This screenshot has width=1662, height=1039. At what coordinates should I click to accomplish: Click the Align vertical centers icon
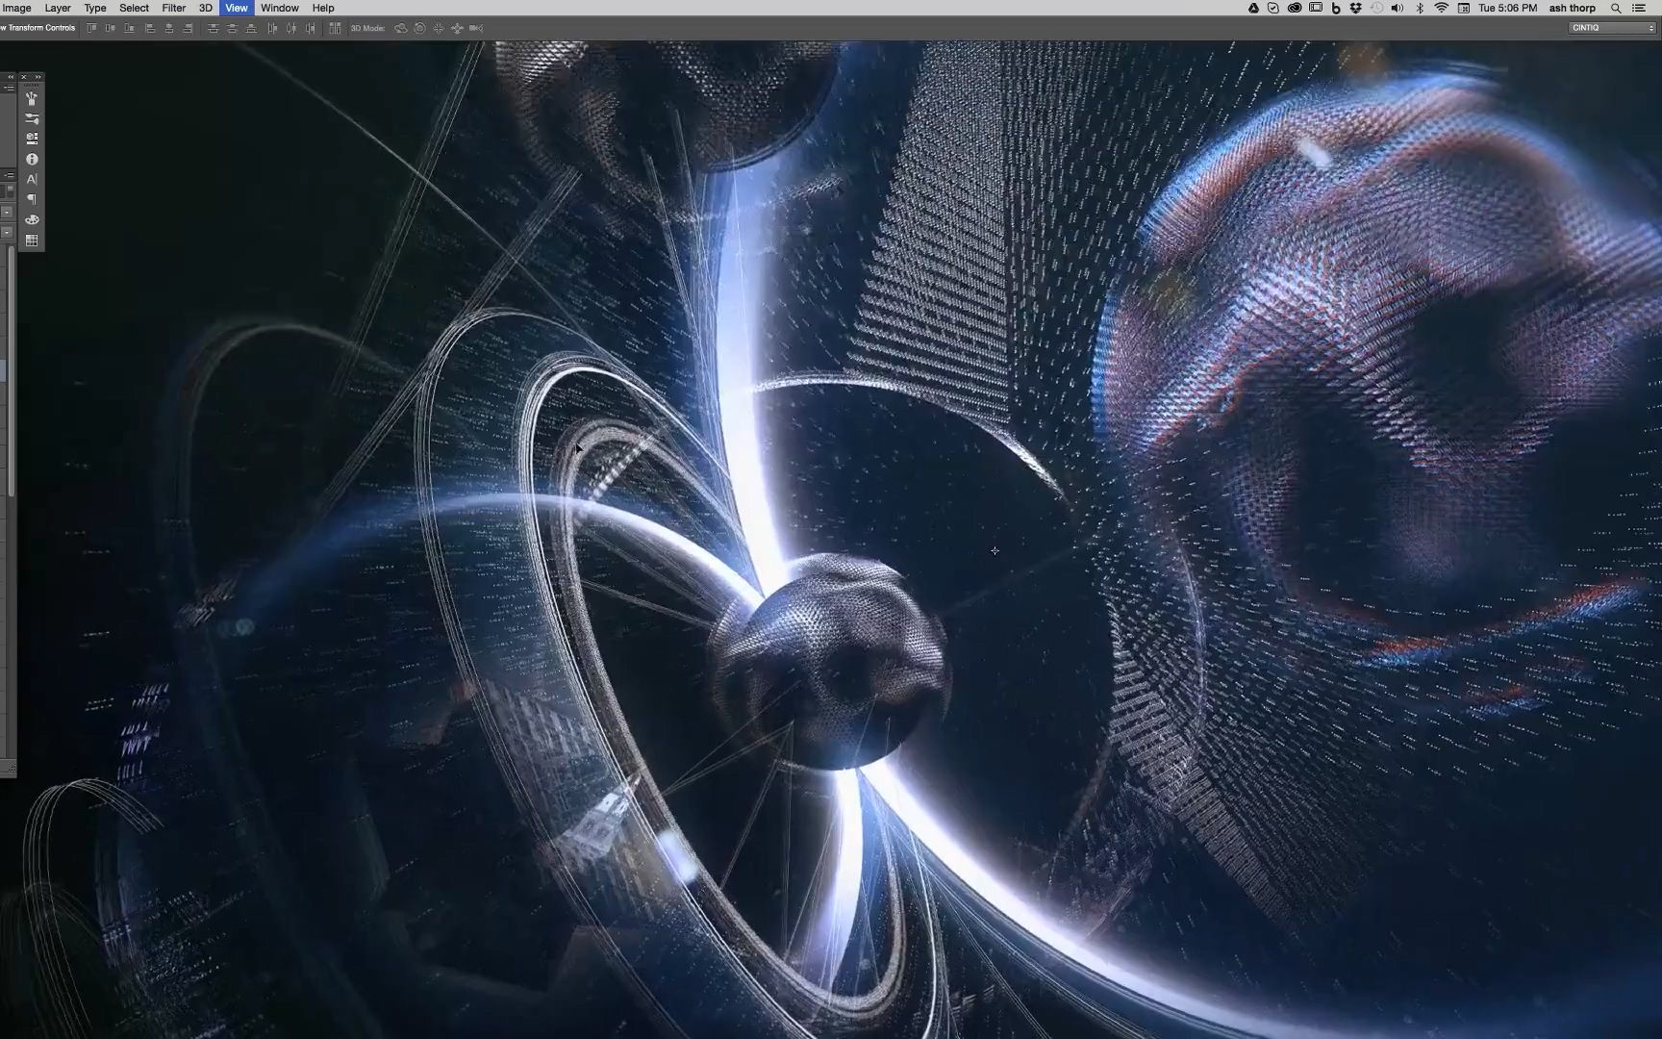point(110,28)
